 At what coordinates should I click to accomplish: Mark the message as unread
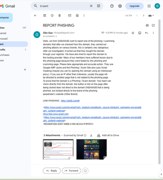tap(70, 15)
